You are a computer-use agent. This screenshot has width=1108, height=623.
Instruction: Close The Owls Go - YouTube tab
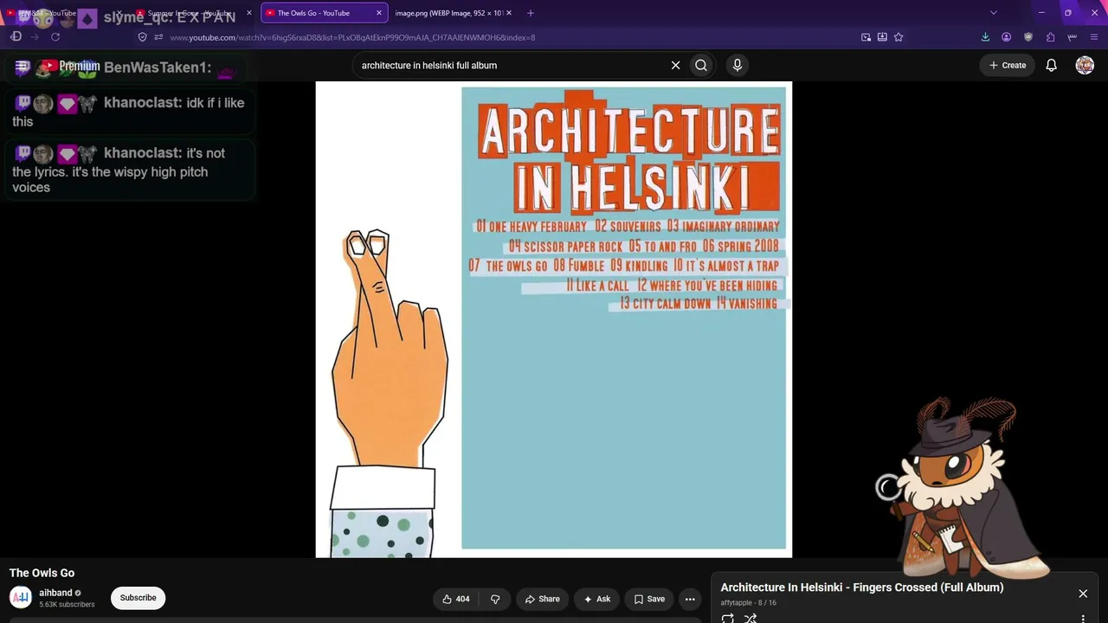378,13
